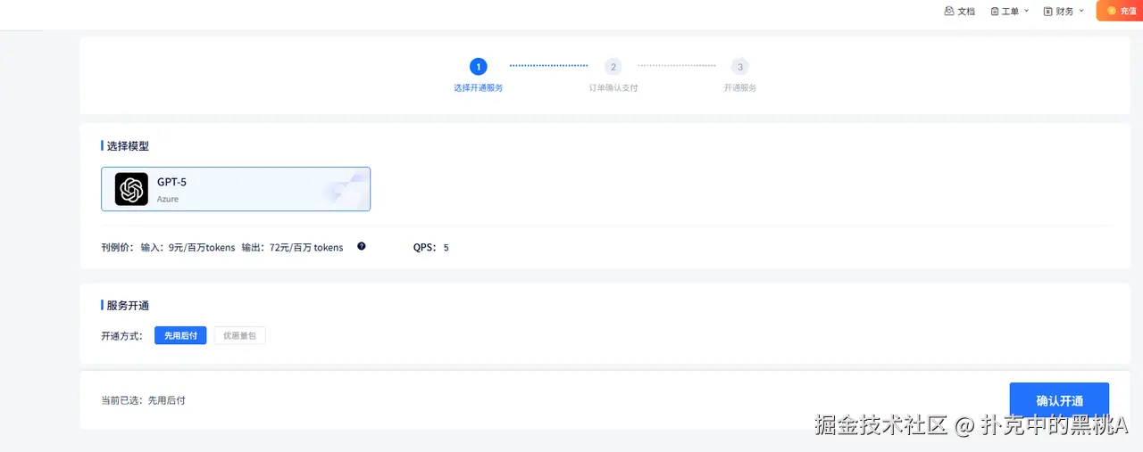Click the 财务 finance icon
This screenshot has width=1143, height=452.
1048,12
